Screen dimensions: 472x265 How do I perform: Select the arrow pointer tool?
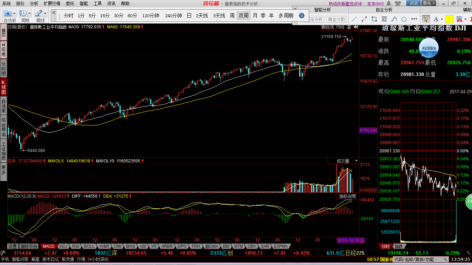[426, 19]
